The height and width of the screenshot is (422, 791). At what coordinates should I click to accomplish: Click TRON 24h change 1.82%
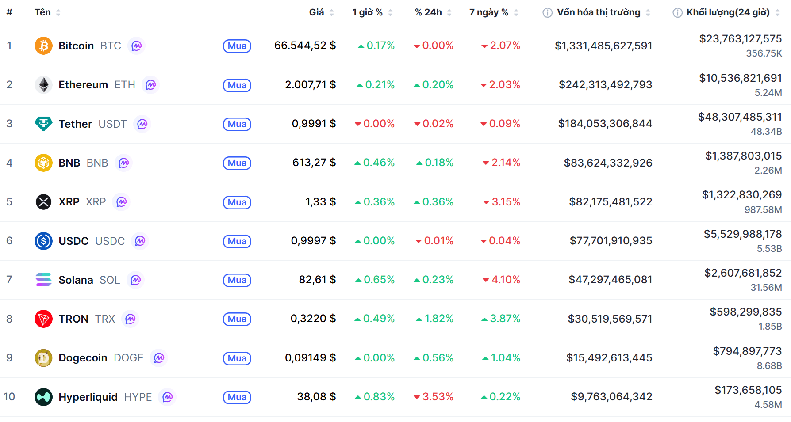click(434, 319)
